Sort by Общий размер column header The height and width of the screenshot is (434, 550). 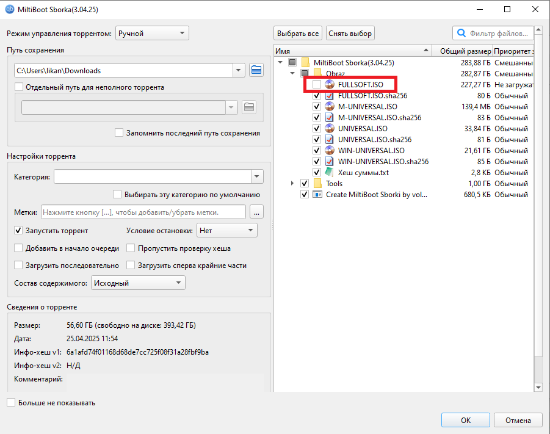click(462, 51)
